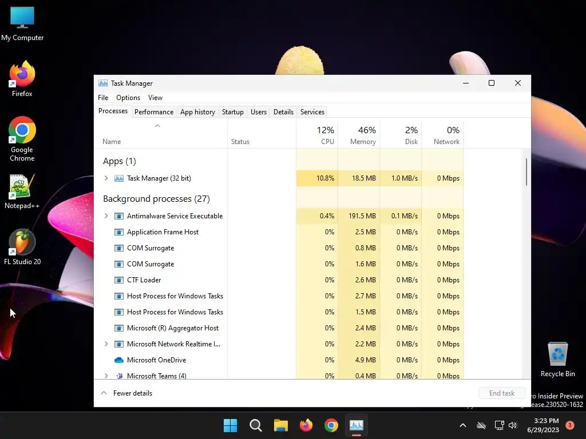Expand Antimalware Service Executable row

[x=106, y=216]
